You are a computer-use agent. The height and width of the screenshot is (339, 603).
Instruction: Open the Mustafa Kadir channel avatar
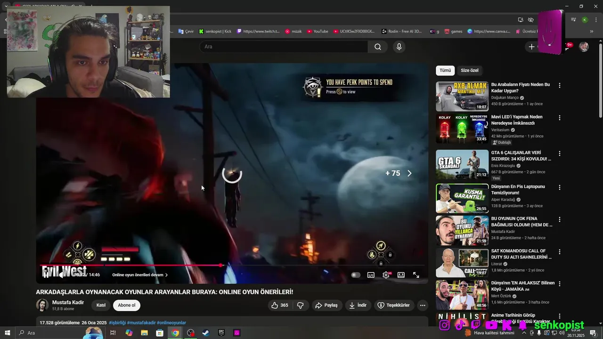coord(42,305)
